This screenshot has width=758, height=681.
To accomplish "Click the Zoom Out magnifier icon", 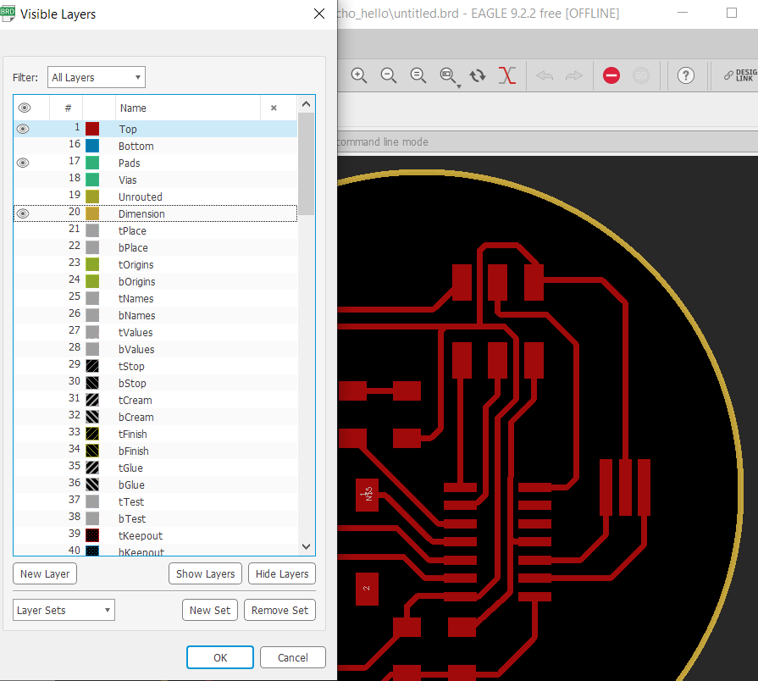I will (389, 75).
